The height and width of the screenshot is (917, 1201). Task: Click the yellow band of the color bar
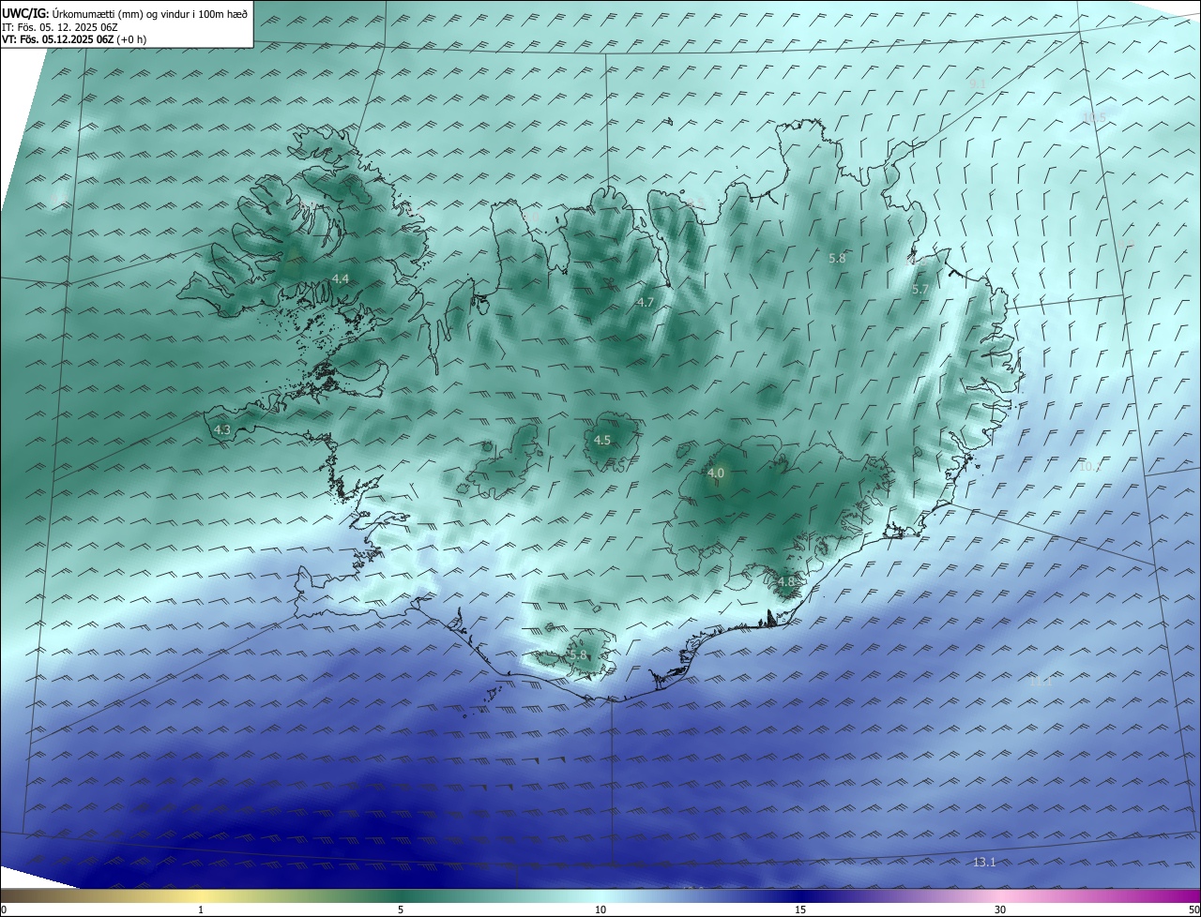point(201,895)
